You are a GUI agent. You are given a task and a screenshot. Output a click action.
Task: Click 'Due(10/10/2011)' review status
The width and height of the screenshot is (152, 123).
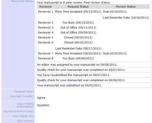115,12
